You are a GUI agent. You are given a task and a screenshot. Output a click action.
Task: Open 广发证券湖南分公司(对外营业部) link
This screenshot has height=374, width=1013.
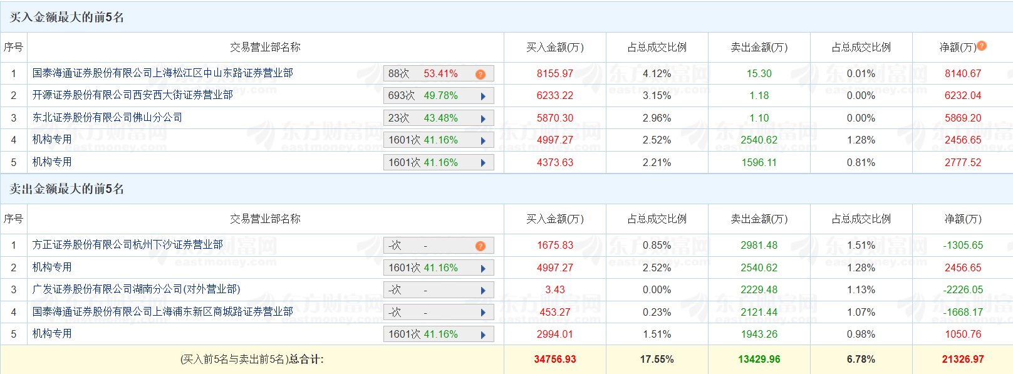(137, 289)
